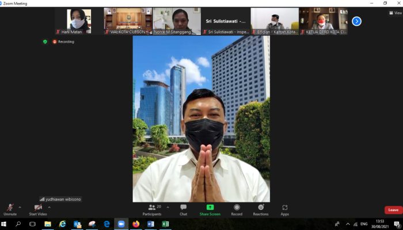This screenshot has height=230, width=403.
Task: Start recording with the Record button
Action: 237,209
